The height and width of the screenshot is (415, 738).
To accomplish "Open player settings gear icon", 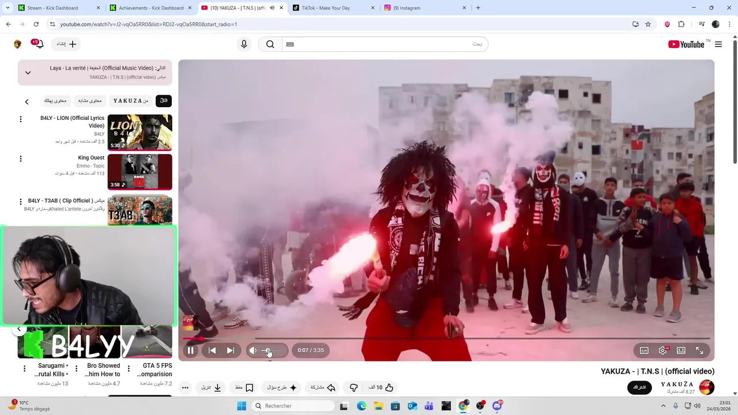I will [663, 350].
